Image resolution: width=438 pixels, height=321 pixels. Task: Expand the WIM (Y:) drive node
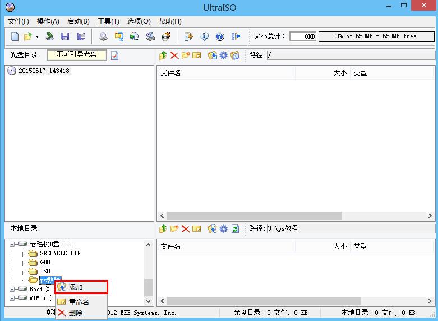click(x=12, y=298)
